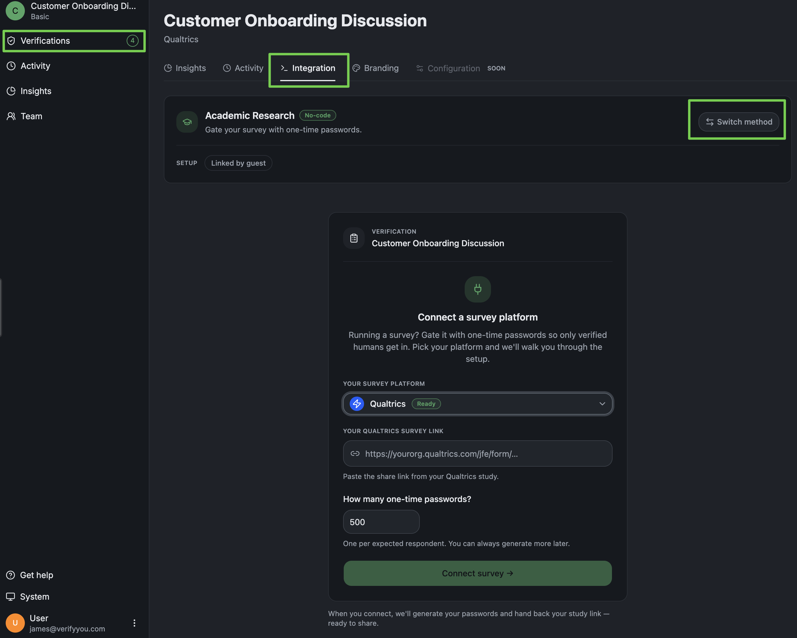
Task: Open the user options kebab menu
Action: pyautogui.click(x=134, y=623)
